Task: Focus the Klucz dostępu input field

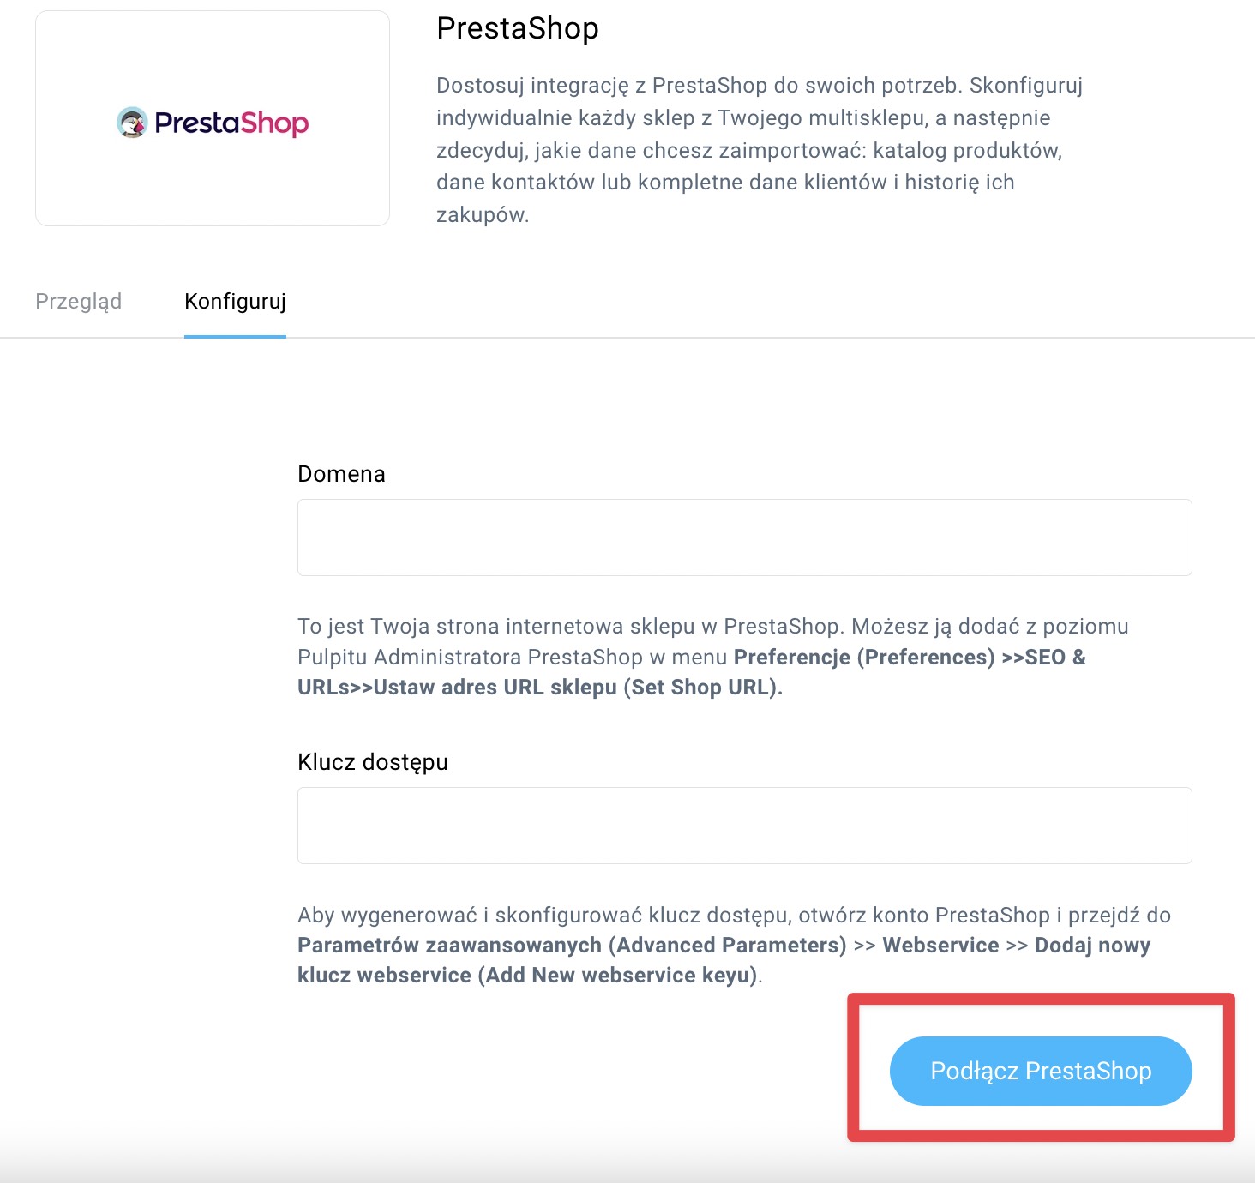Action: pyautogui.click(x=744, y=826)
